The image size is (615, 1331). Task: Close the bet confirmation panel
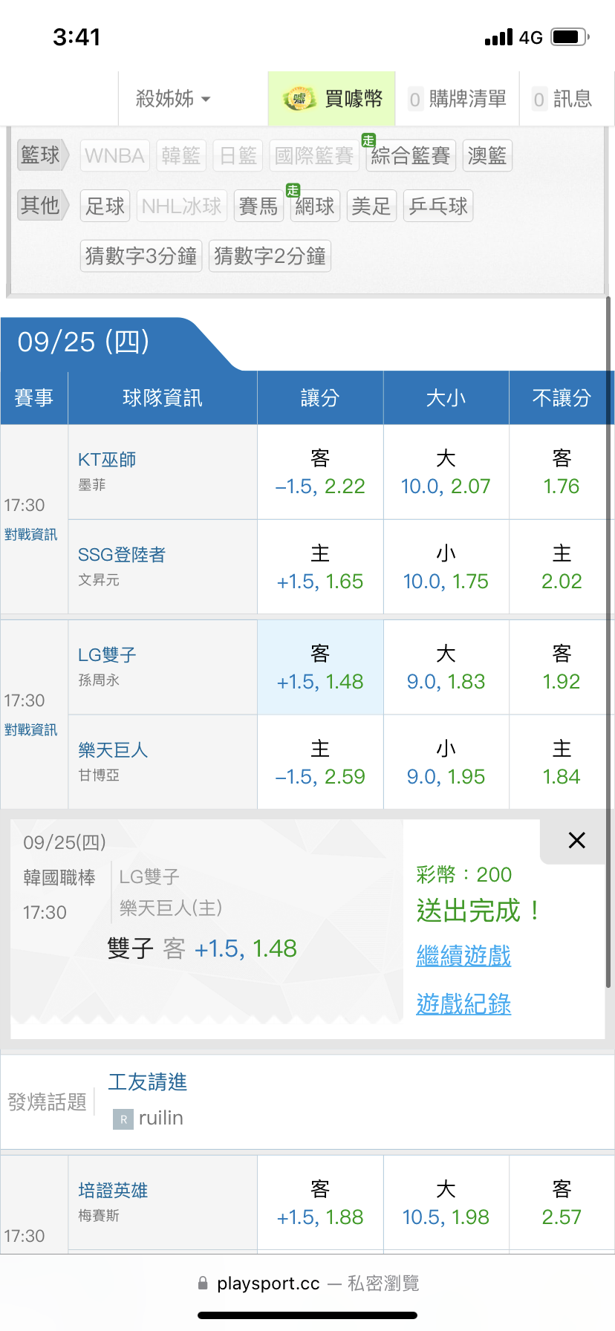[x=576, y=840]
